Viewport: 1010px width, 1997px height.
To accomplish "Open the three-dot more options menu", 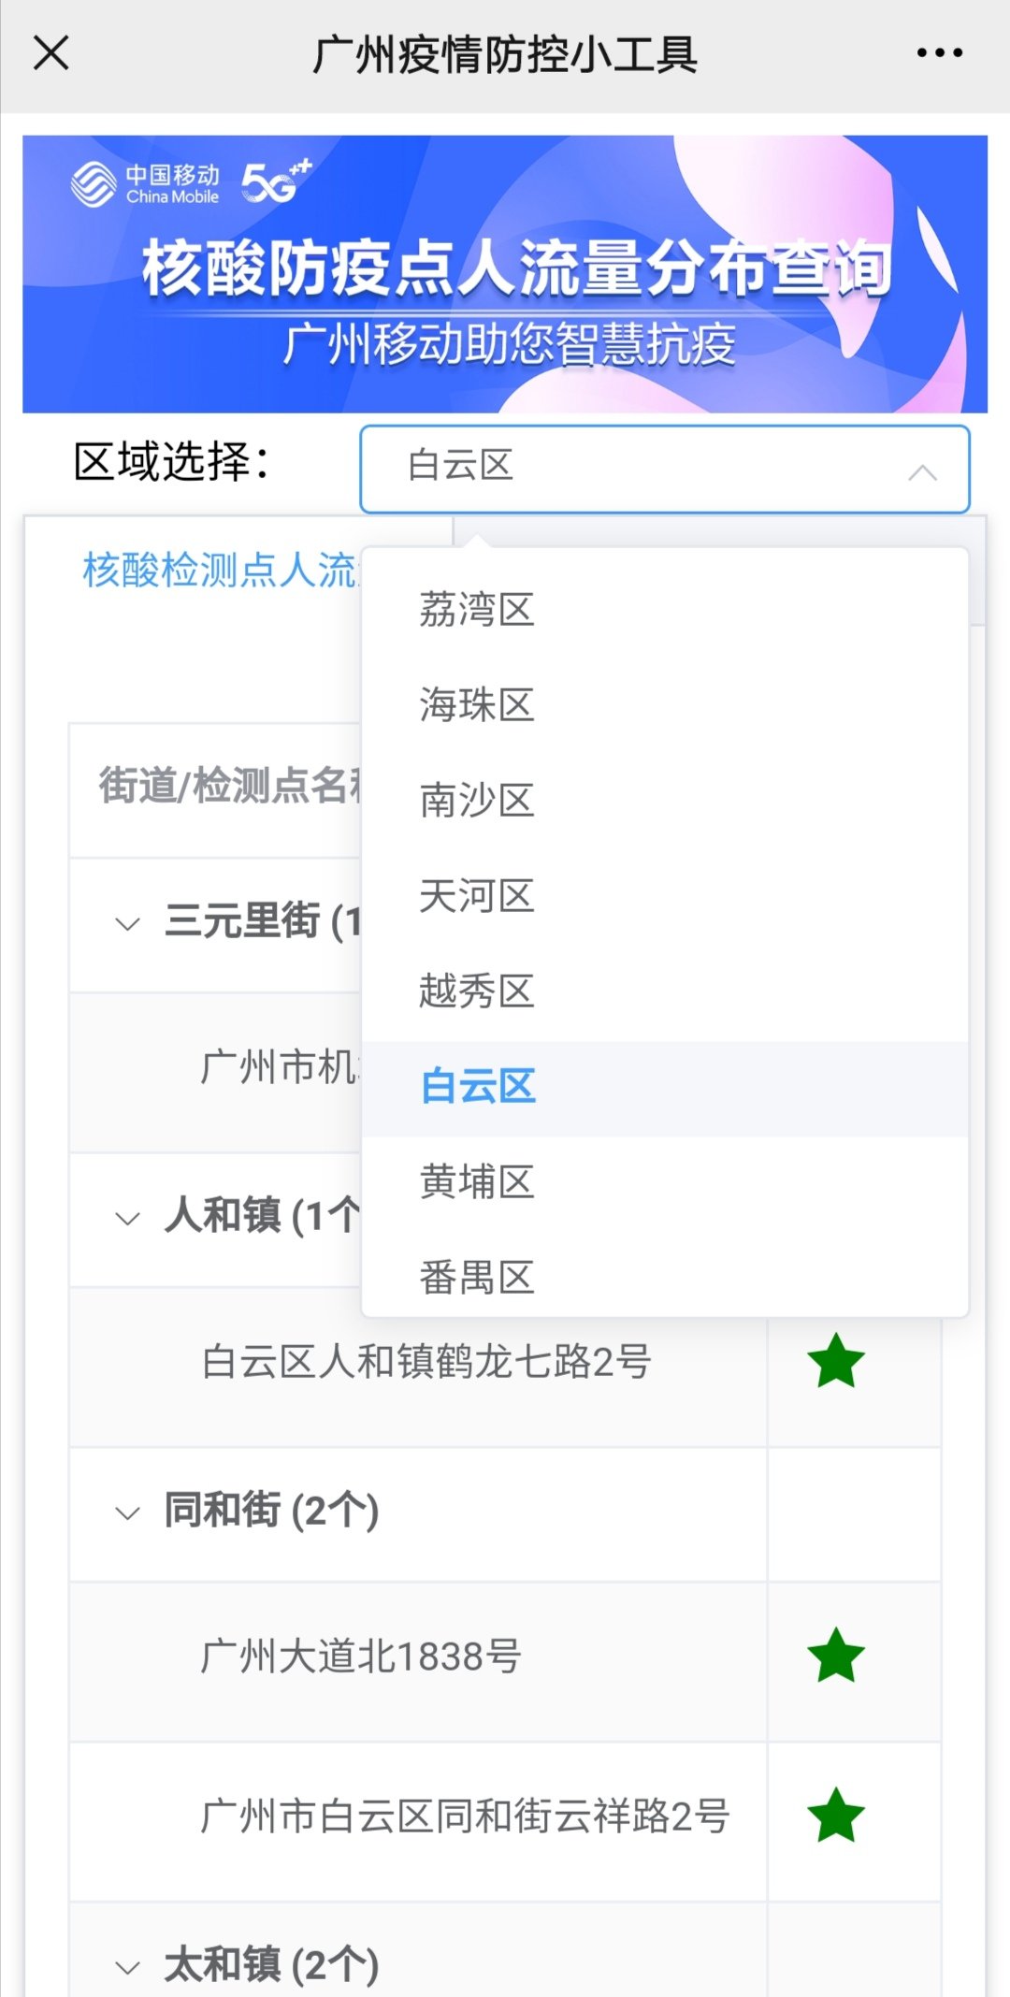I will click(x=939, y=53).
